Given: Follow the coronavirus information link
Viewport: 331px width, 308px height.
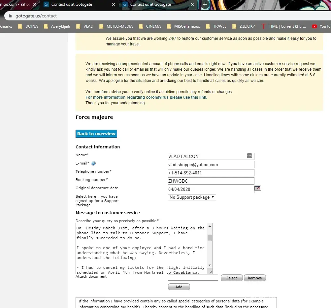Looking at the screenshot, I should click(146, 97).
